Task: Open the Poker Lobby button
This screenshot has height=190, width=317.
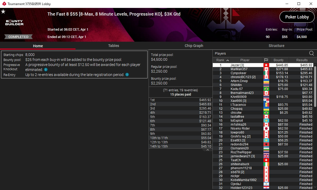Action: [297, 17]
